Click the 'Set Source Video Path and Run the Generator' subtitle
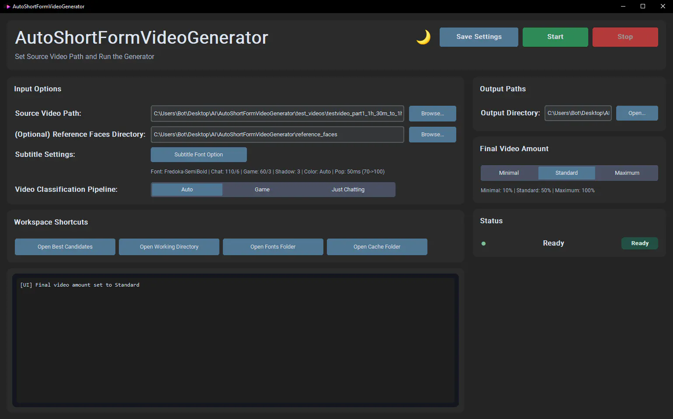Image resolution: width=673 pixels, height=419 pixels. click(84, 57)
